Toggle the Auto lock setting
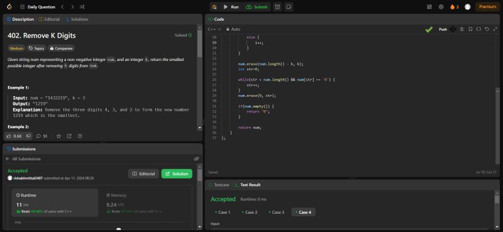 pyautogui.click(x=233, y=29)
